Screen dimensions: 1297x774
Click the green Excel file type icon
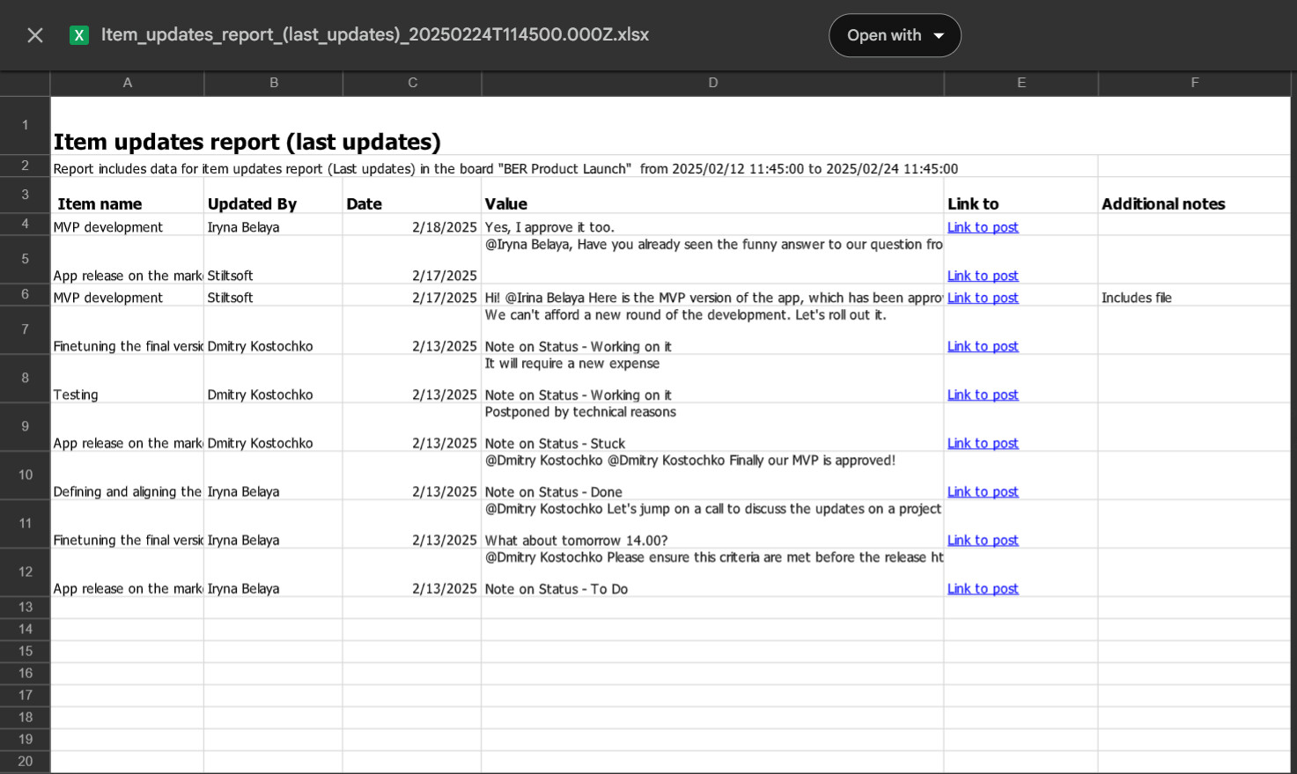coord(79,35)
